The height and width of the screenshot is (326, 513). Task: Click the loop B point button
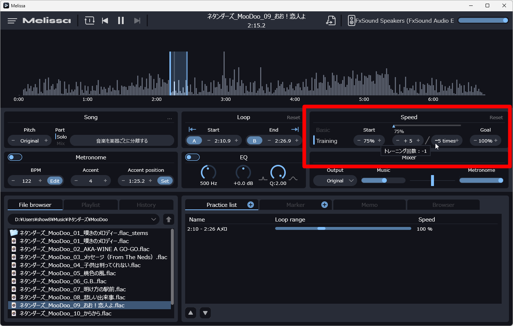coord(255,141)
